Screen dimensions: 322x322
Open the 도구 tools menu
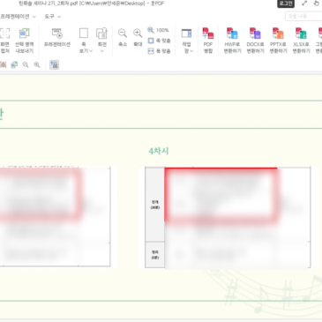[53, 17]
